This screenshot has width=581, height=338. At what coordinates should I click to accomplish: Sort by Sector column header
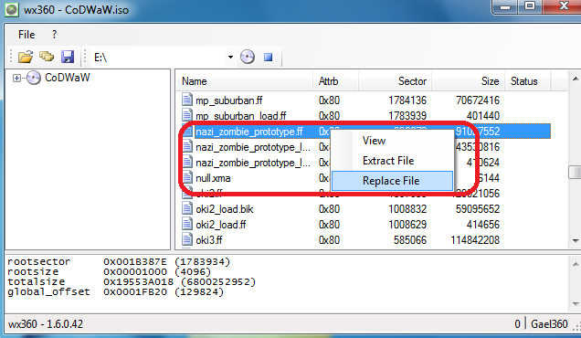[x=395, y=81]
